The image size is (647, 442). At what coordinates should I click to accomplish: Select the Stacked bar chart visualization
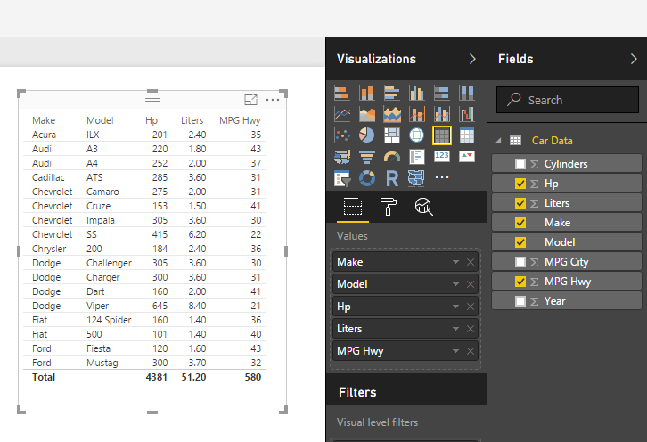coord(341,93)
